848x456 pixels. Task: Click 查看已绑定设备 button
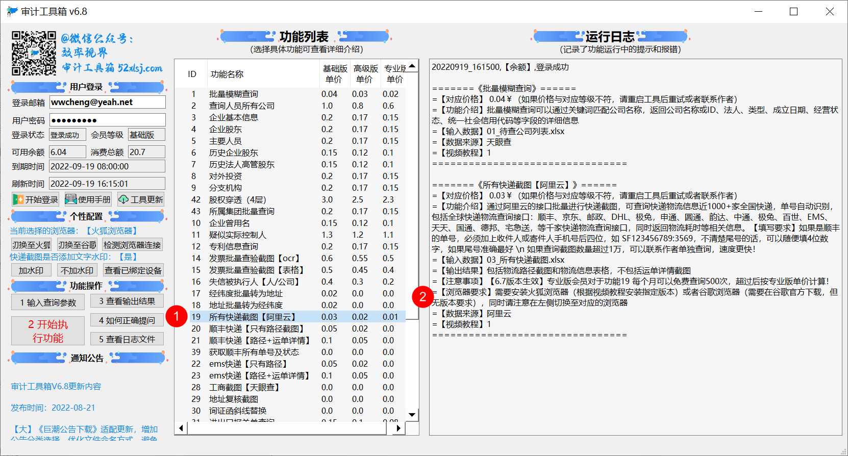(x=133, y=270)
